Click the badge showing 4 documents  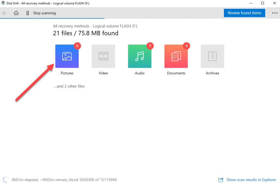(x=186, y=46)
